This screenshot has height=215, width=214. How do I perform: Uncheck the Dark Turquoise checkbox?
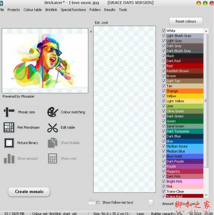164,131
